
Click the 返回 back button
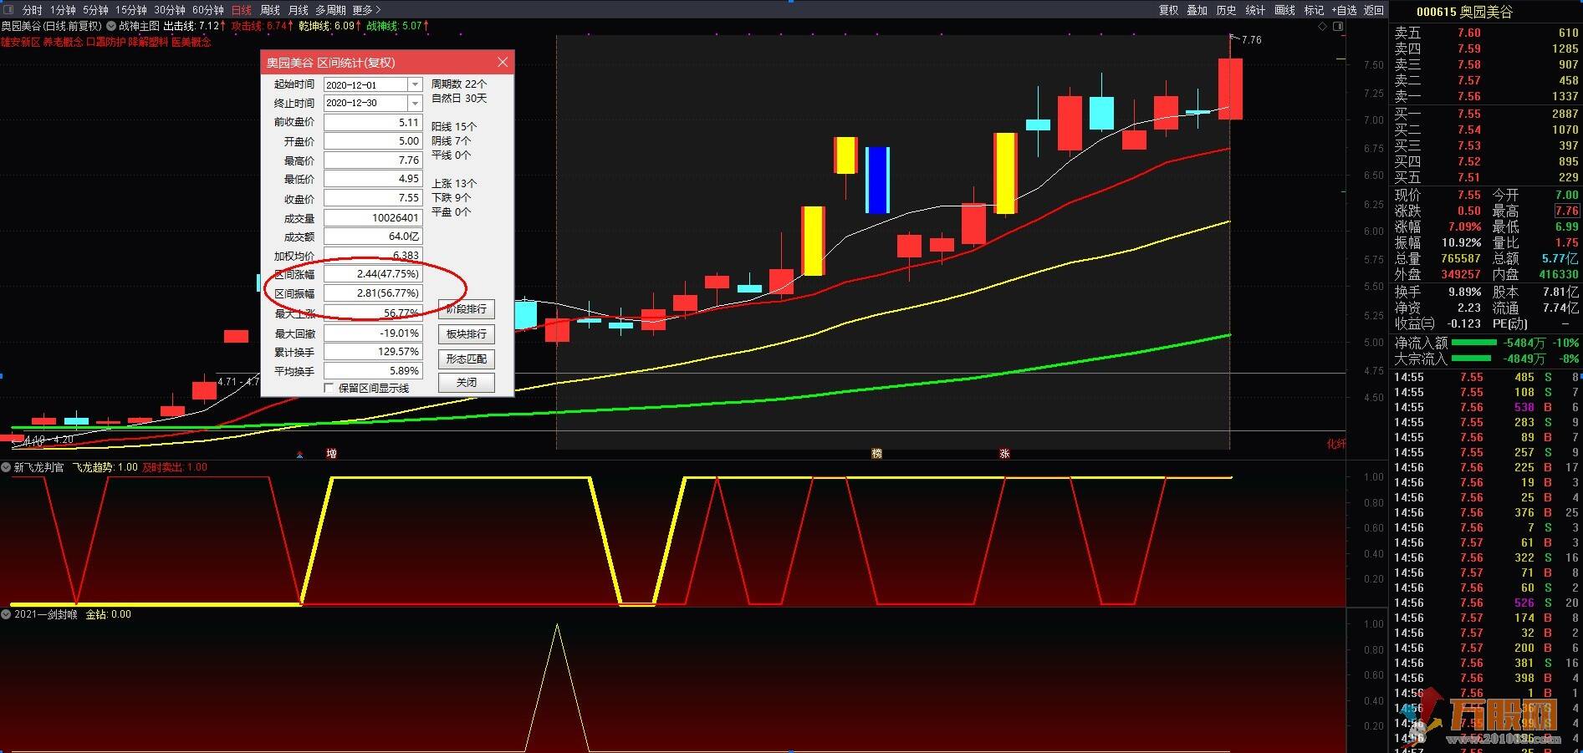point(1374,10)
